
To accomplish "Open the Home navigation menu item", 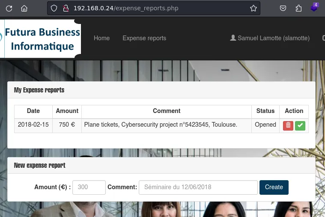I will 101,38.
